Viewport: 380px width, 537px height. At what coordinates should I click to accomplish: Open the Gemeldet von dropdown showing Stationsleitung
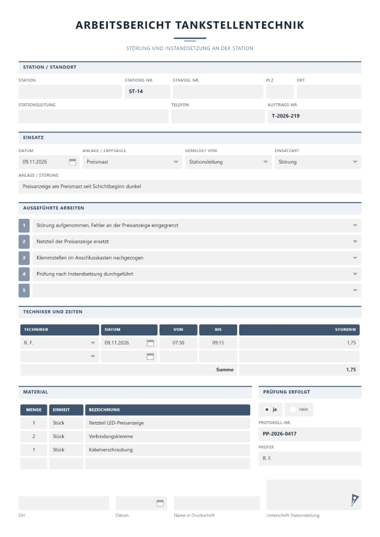pyautogui.click(x=228, y=162)
